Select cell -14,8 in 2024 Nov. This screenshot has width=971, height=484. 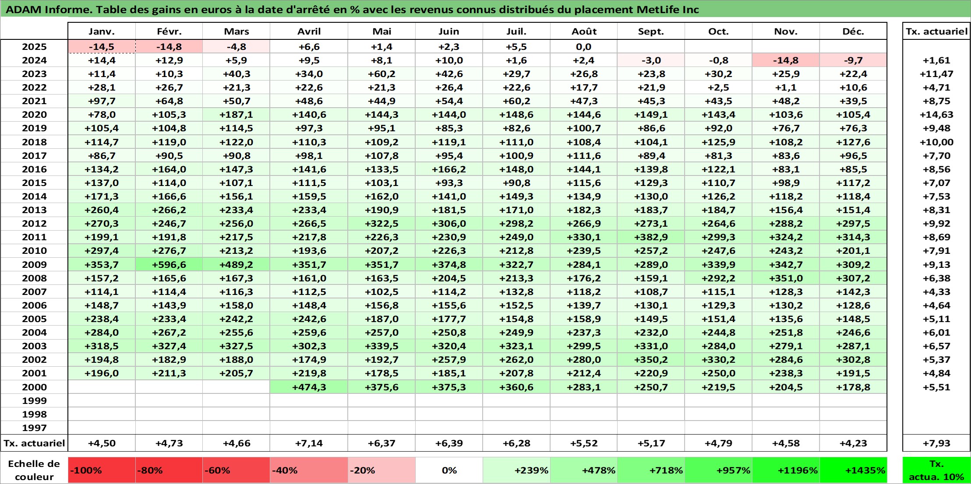pos(786,60)
